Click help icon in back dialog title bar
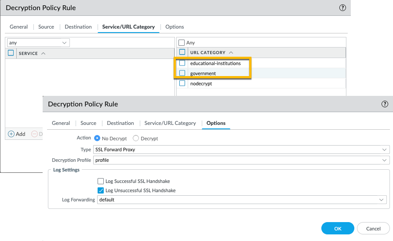The image size is (393, 241). point(343,7)
